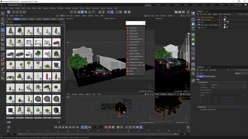
Task: Open the Cameras menu in perspective viewport
Action: tap(77, 16)
